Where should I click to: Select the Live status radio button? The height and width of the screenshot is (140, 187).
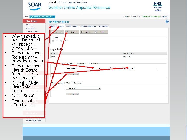point(53,41)
